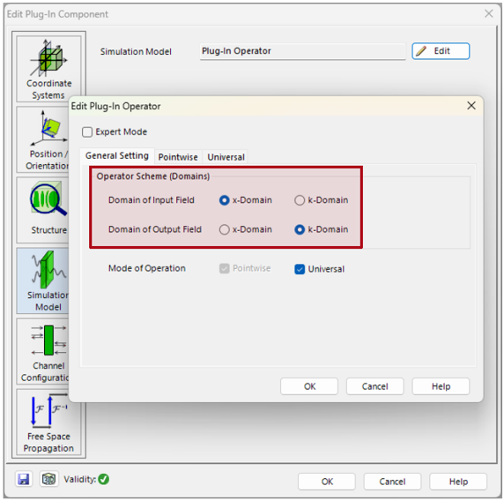Click the 3D view icon near Validity
504x501 pixels.
pyautogui.click(x=48, y=479)
